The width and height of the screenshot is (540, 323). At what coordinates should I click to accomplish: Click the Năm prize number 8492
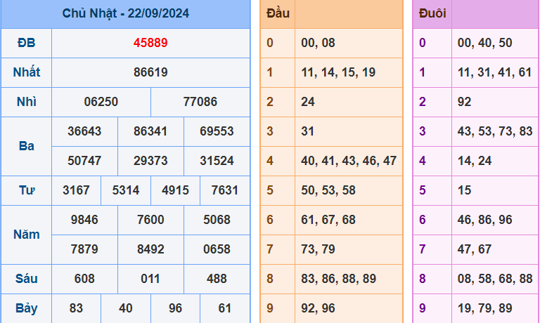[150, 249]
